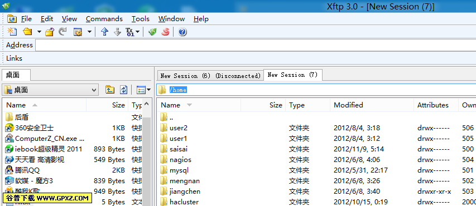This screenshot has width=476, height=206.
Task: Expand the properties icon dropdown arrow
Action: pyautogui.click(x=89, y=32)
